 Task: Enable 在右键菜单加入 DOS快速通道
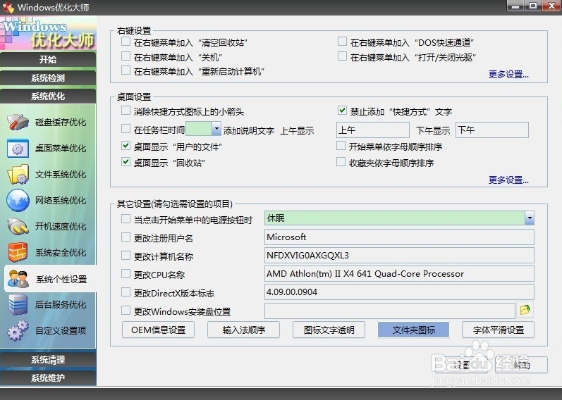(x=342, y=42)
